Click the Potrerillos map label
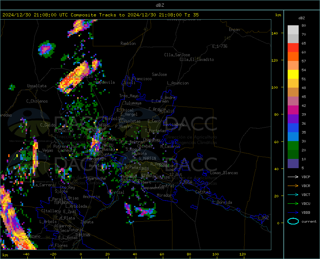 pyautogui.click(x=65, y=146)
